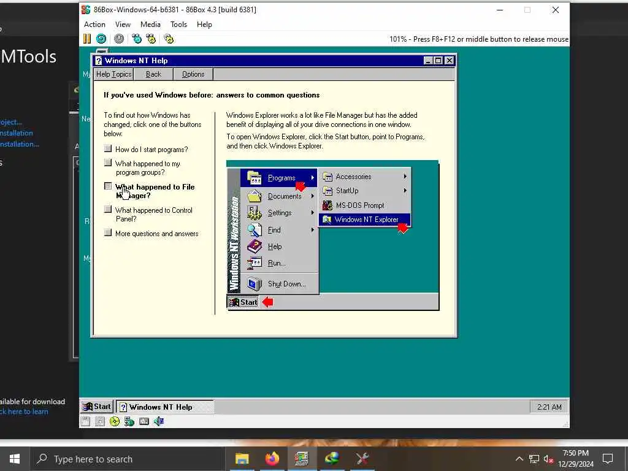Select 'What happened to File Manager?' button
This screenshot has height=471, width=628.
pos(108,186)
